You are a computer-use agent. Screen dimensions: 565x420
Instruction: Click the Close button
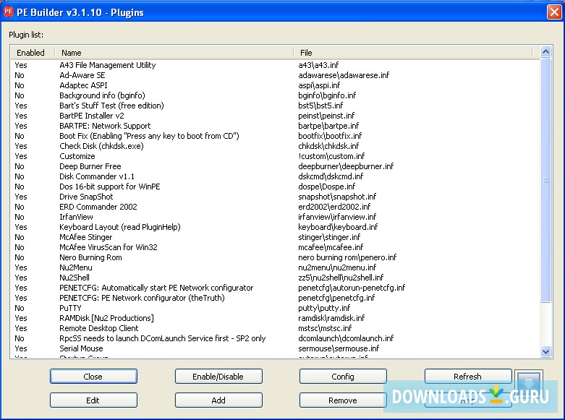pyautogui.click(x=93, y=377)
